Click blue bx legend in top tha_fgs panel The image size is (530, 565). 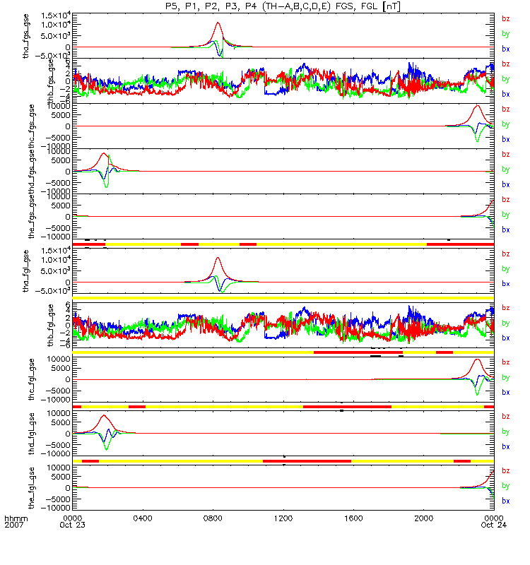(x=505, y=49)
